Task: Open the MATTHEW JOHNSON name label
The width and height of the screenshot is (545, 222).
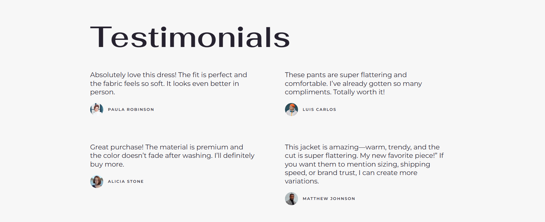Action: (x=329, y=199)
